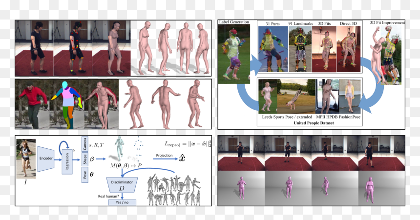
Task: Click the Encoder block in the diagram
Action: 46,159
